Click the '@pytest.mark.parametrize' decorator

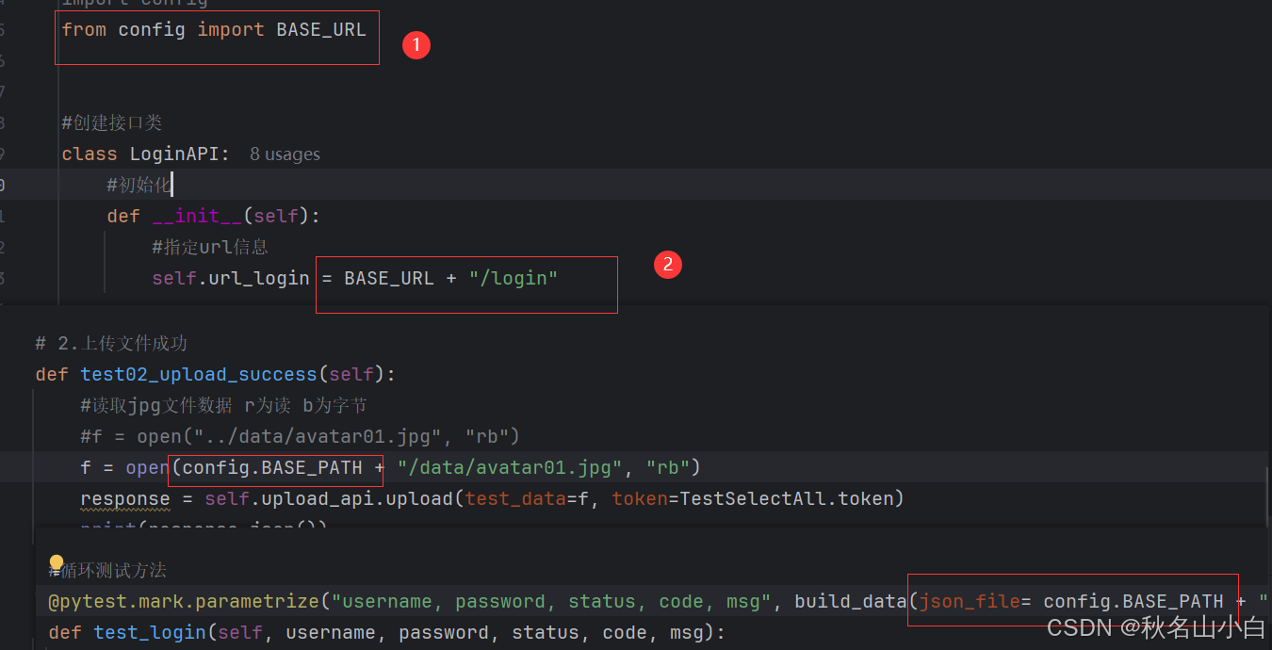[x=184, y=601]
